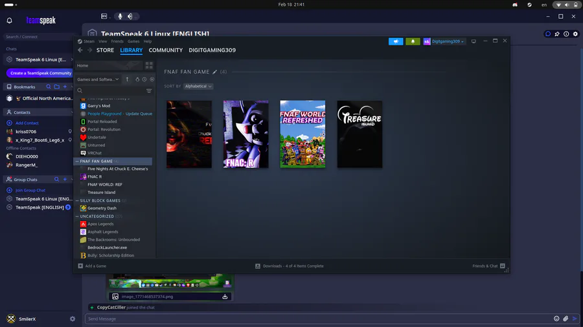
Task: Edit FNAF FAN GAME collection name pencil
Action: coord(214,72)
